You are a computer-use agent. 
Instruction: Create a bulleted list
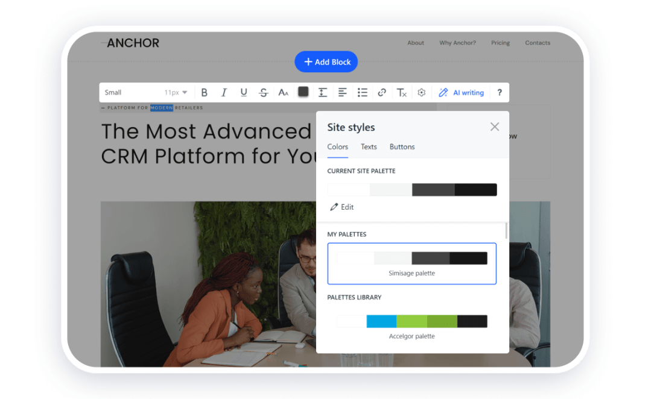pyautogui.click(x=363, y=92)
